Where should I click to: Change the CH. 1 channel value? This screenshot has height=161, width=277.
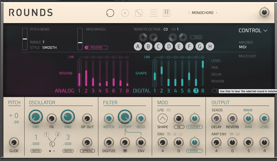[178, 29]
